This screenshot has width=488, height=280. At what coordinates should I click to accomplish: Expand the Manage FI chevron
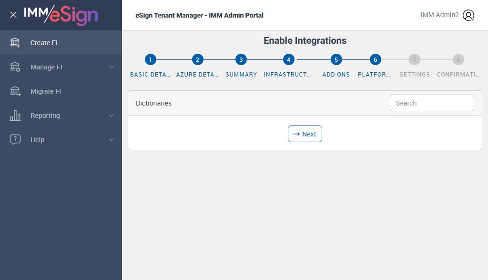pyautogui.click(x=112, y=67)
